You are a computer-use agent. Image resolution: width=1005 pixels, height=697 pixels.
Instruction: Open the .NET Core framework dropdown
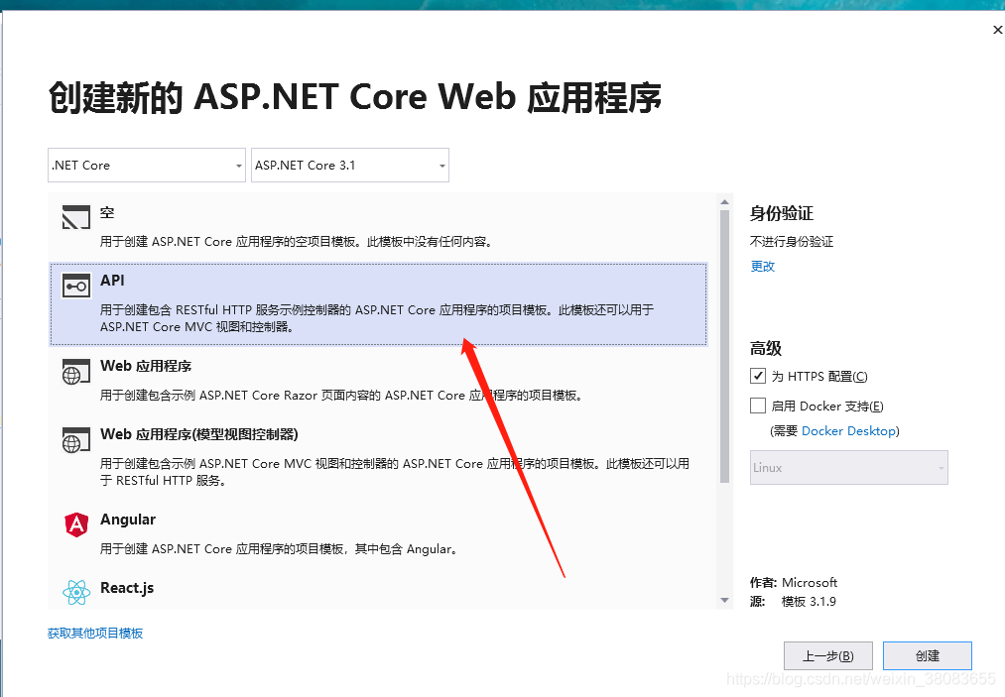click(147, 166)
